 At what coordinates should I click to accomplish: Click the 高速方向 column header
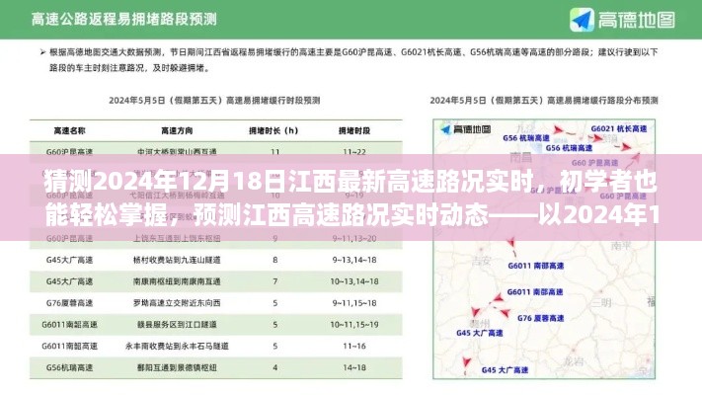pyautogui.click(x=177, y=130)
